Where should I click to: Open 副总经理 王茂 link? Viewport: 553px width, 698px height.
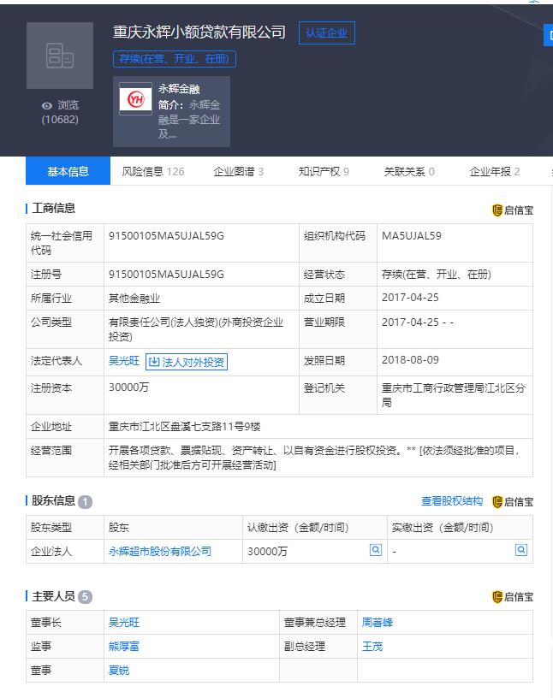372,647
